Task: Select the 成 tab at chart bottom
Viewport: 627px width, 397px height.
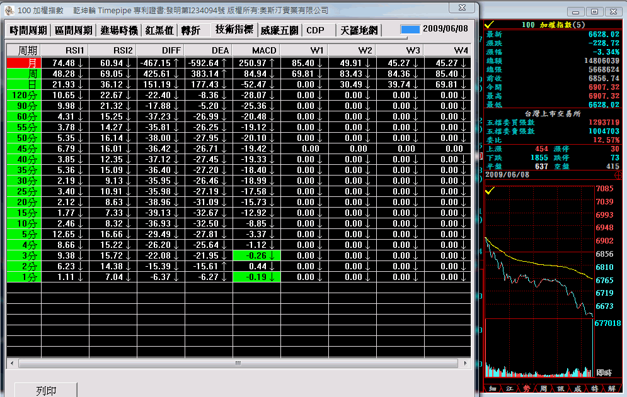Action: (x=577, y=389)
